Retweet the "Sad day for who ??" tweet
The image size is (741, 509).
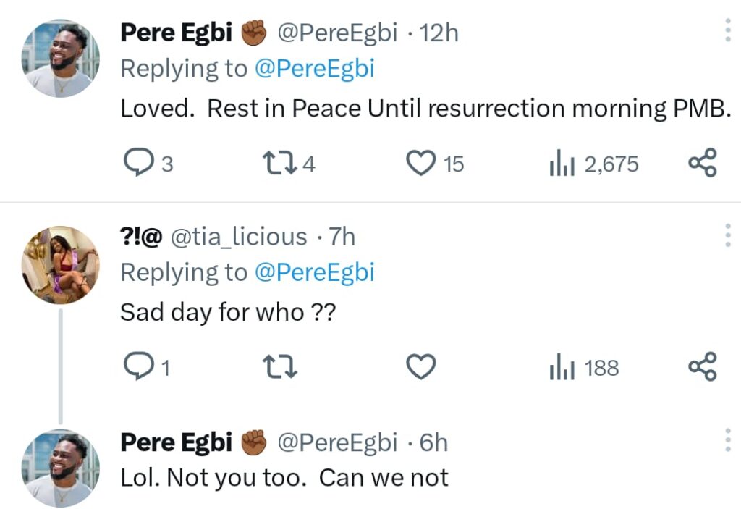279,368
